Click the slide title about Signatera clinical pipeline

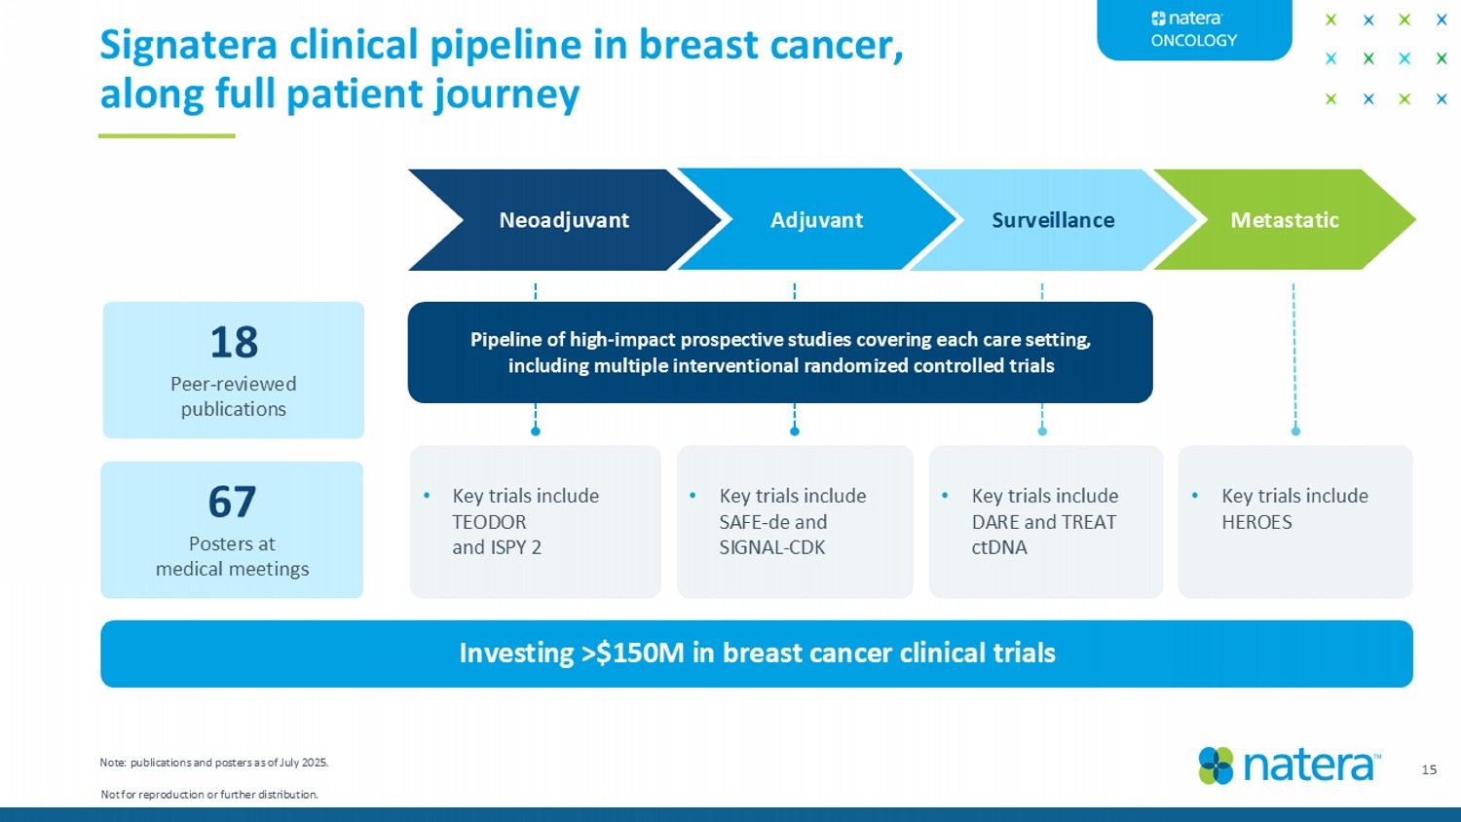502,69
